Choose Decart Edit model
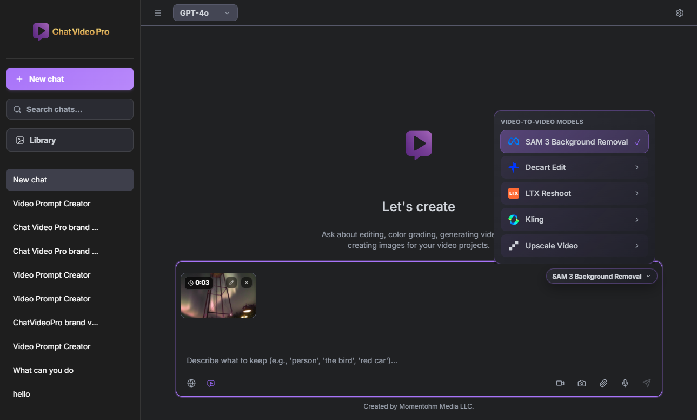The height and width of the screenshot is (420, 697). tap(574, 167)
